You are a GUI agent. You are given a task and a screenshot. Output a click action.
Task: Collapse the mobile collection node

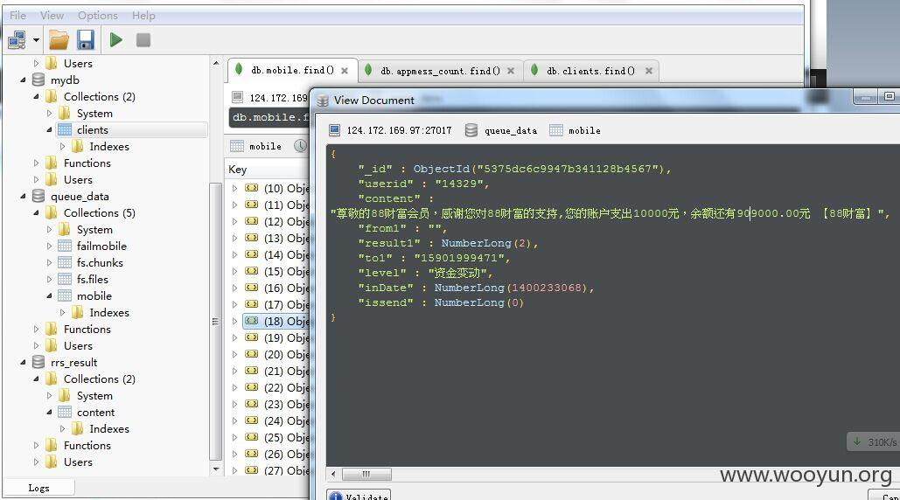49,295
